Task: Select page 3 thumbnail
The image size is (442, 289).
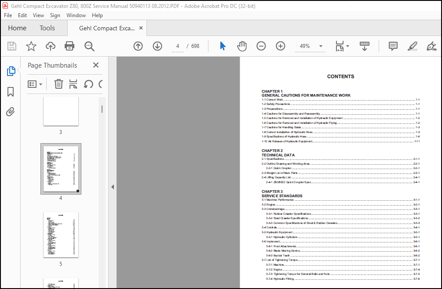Action: [61, 112]
